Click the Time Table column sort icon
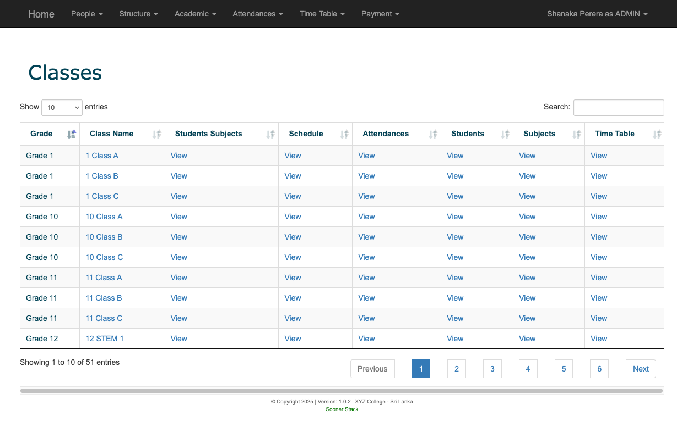The width and height of the screenshot is (677, 421). [x=657, y=134]
